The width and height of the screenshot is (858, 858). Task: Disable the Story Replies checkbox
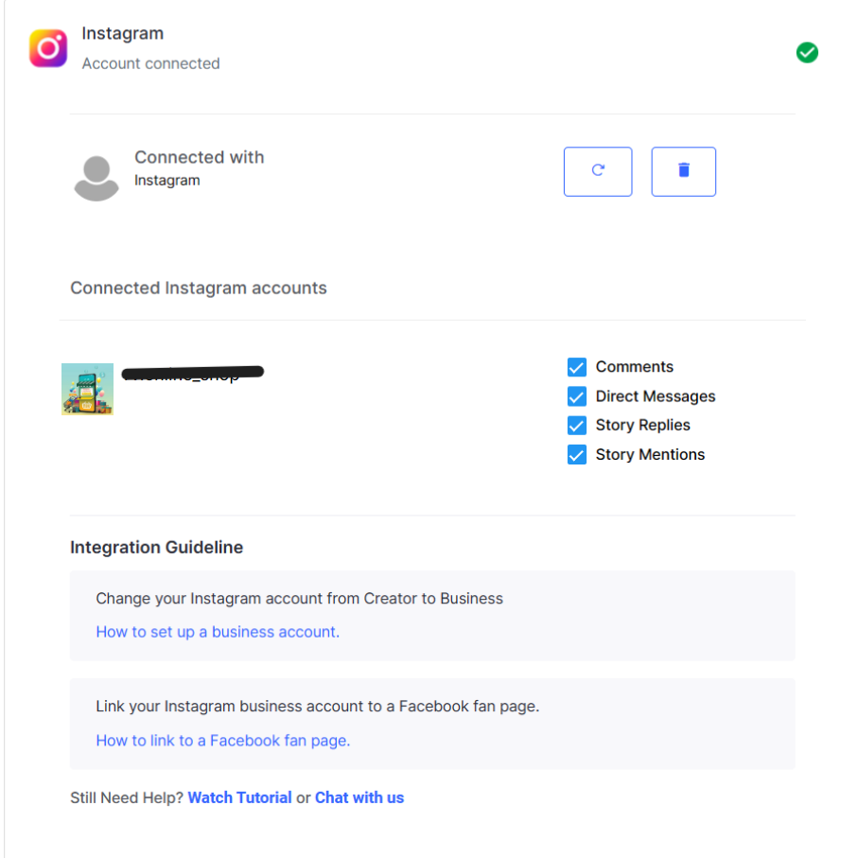[x=577, y=425]
